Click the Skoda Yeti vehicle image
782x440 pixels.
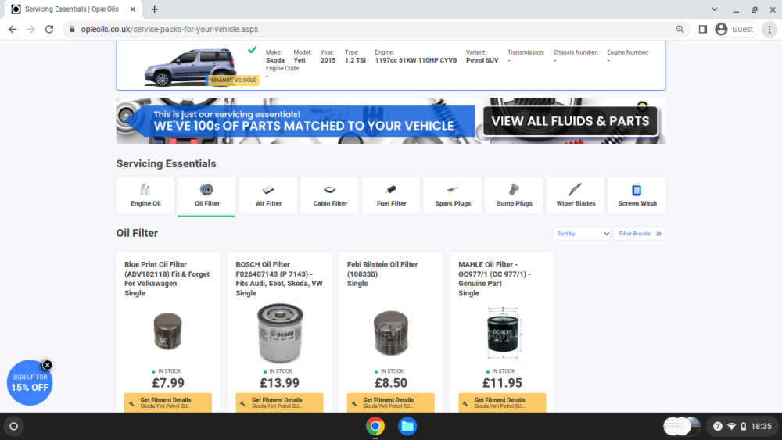(189, 66)
